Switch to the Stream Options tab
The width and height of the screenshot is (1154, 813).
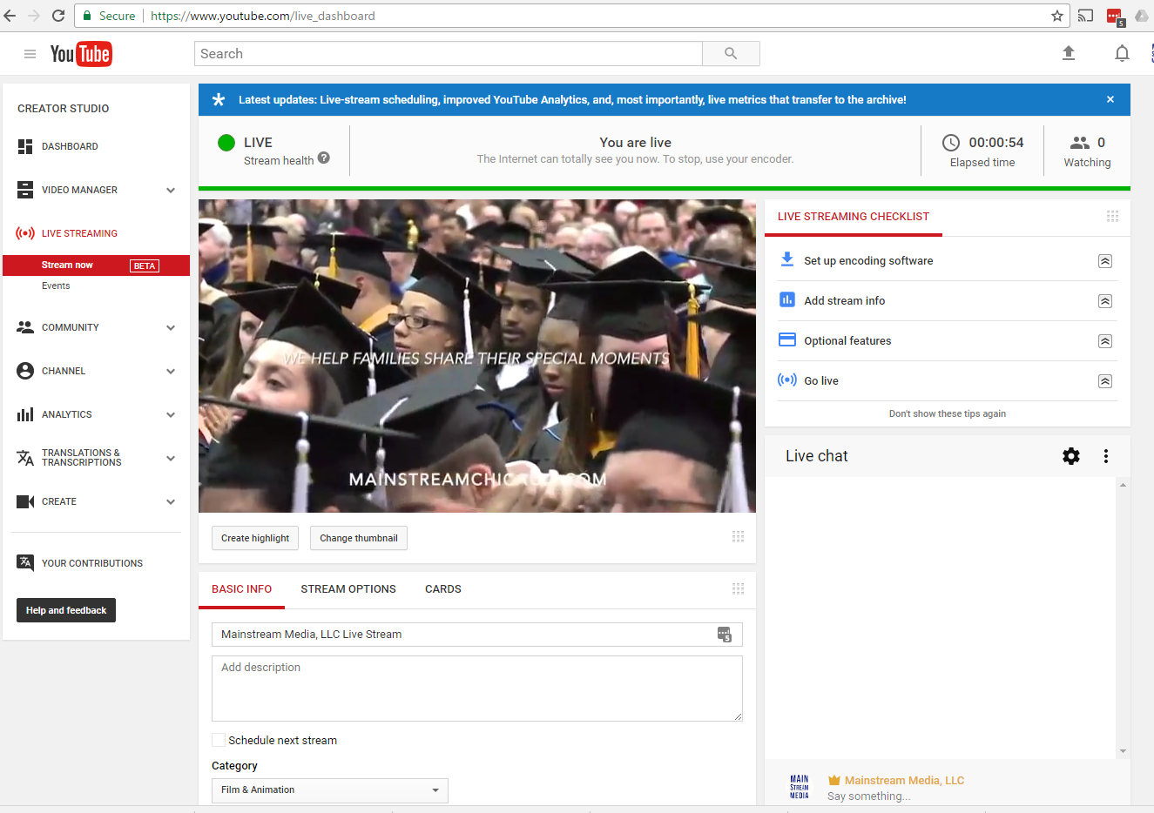348,589
